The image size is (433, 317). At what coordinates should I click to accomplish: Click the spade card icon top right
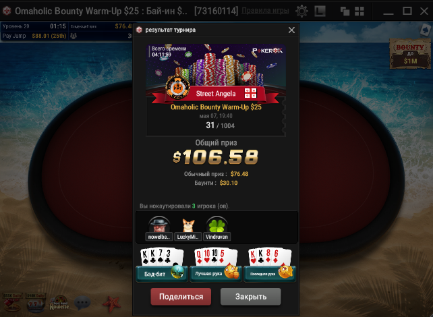pos(426,30)
